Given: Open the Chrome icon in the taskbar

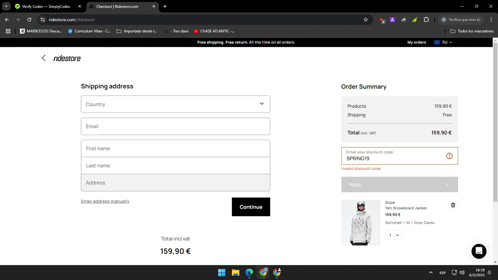Looking at the screenshot, I should click(263, 273).
